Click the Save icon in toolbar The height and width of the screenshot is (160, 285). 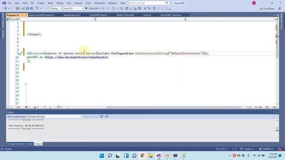(27, 8)
